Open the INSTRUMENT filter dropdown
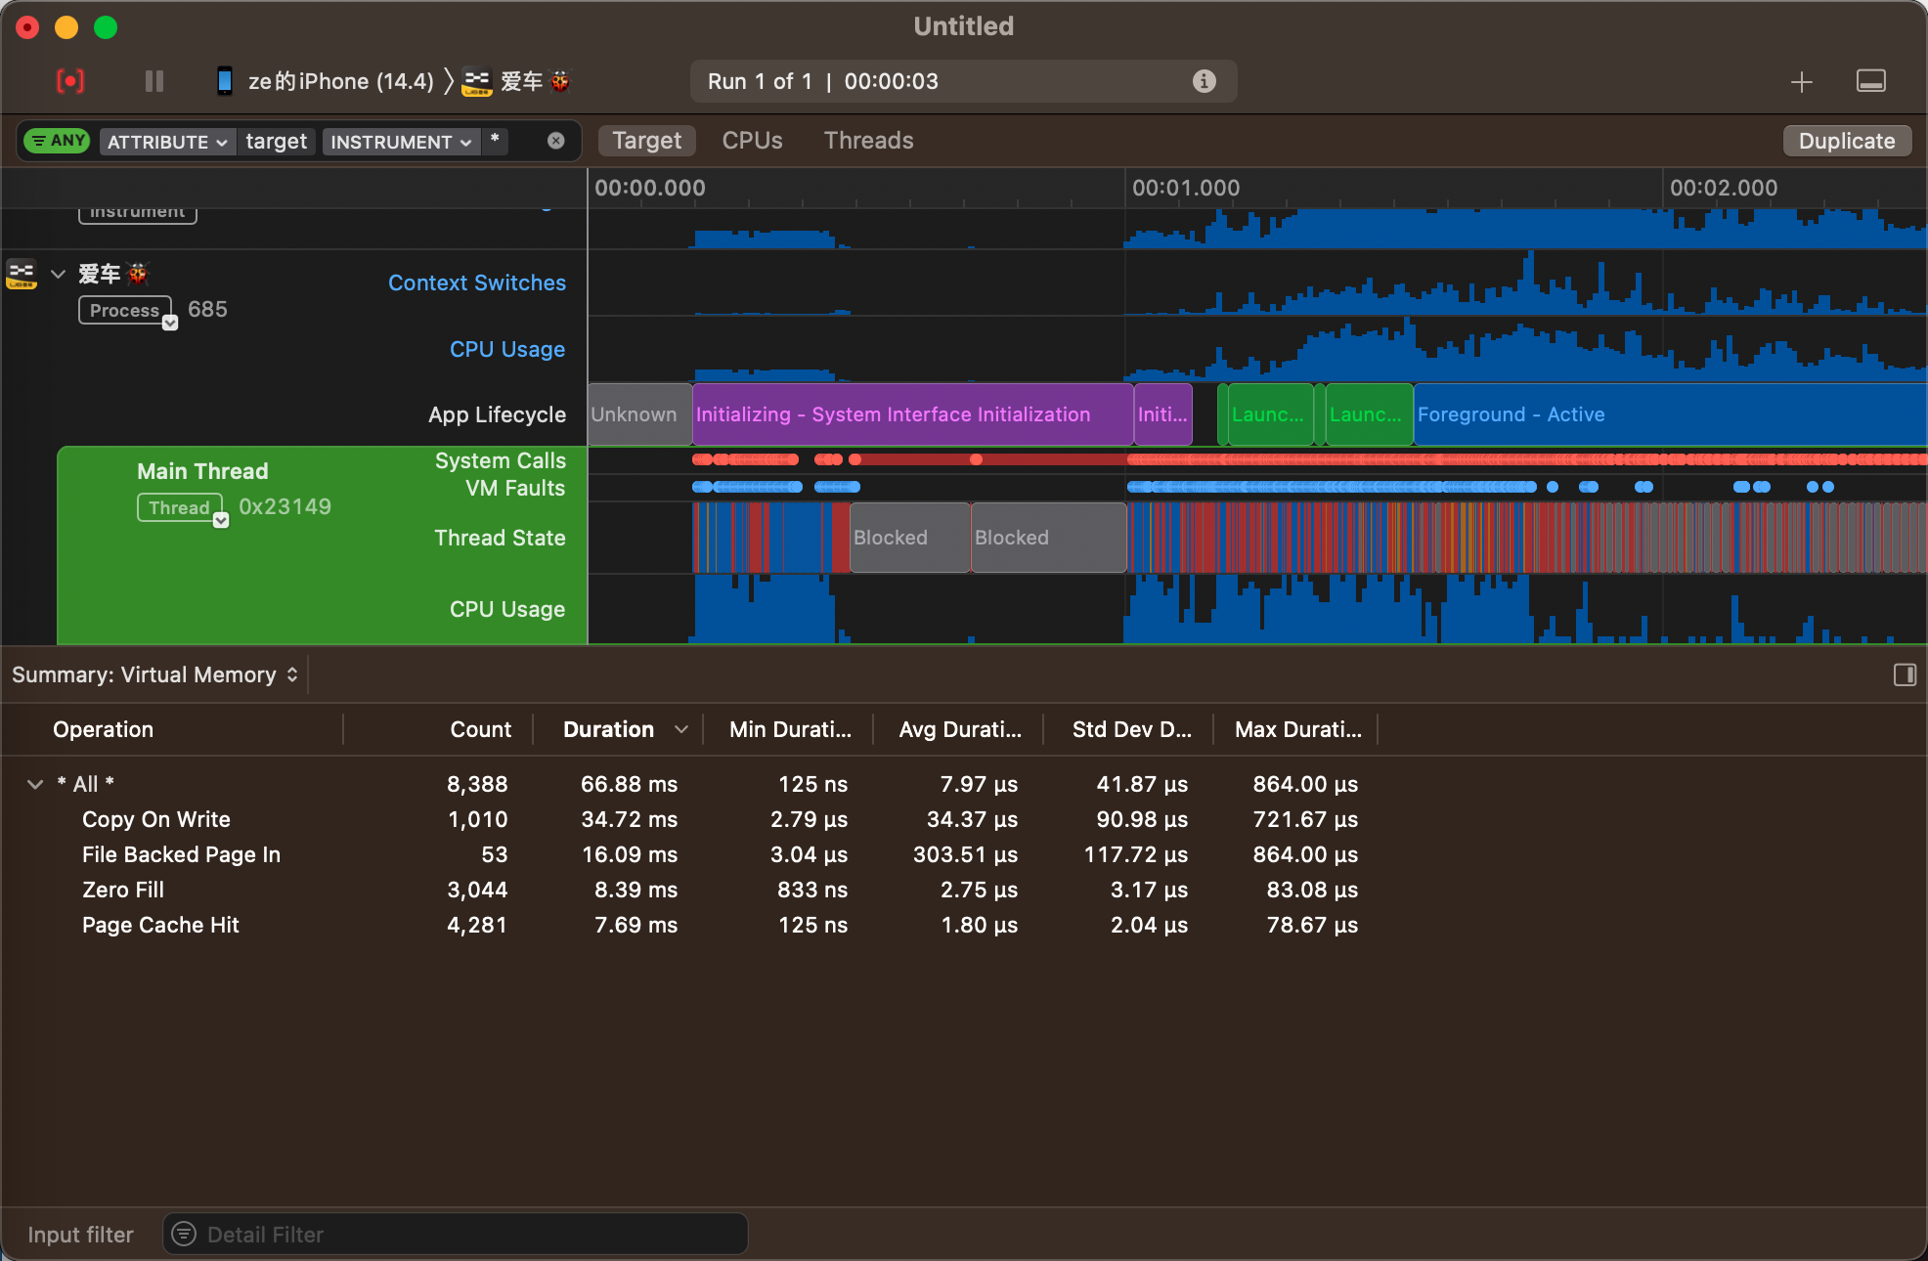Image resolution: width=1928 pixels, height=1261 pixels. [401, 142]
